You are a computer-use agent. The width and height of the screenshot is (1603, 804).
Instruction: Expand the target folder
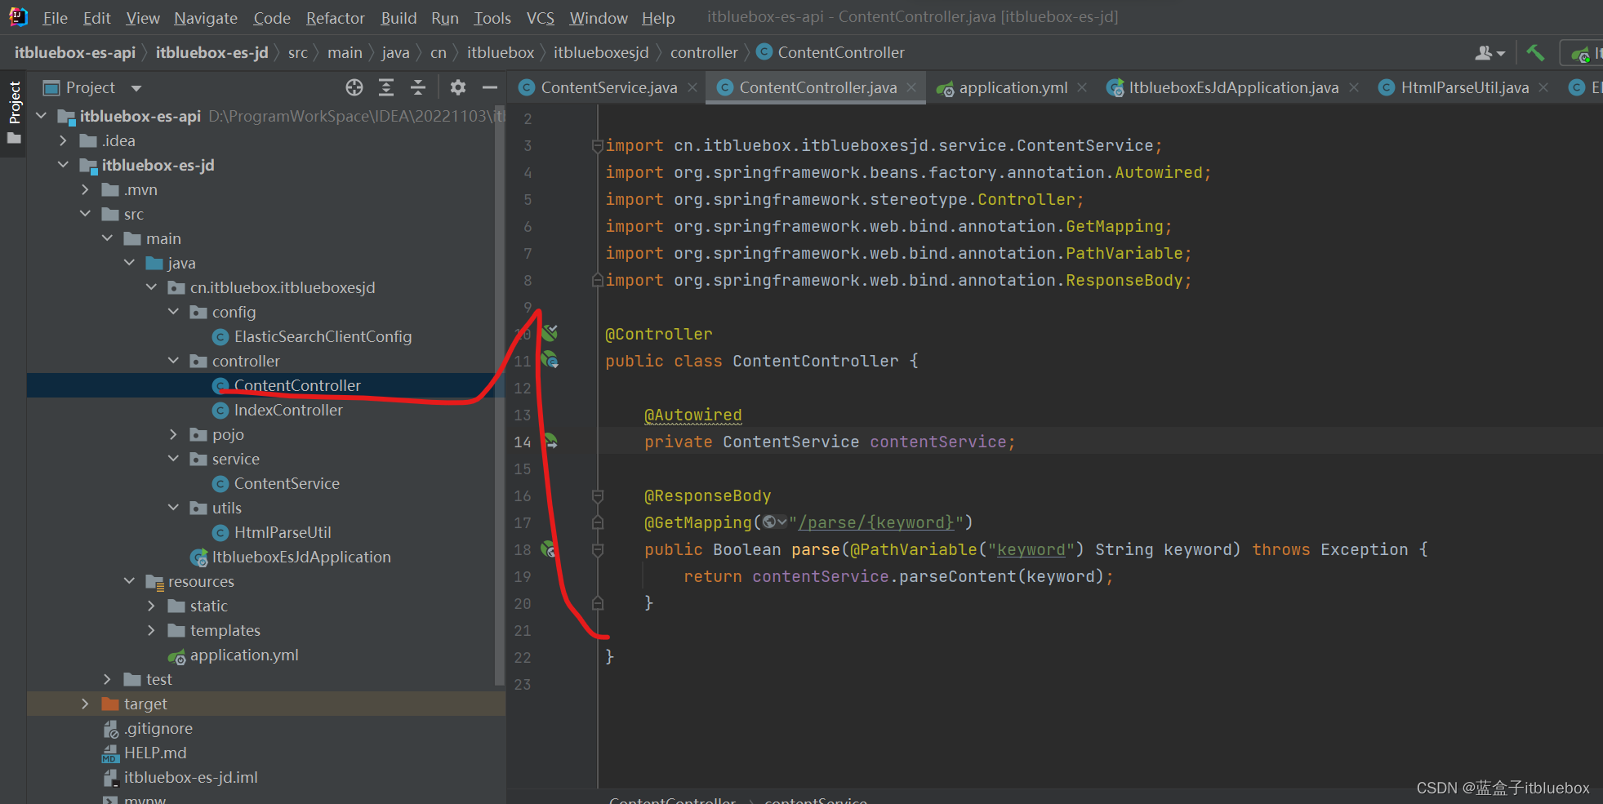86,704
